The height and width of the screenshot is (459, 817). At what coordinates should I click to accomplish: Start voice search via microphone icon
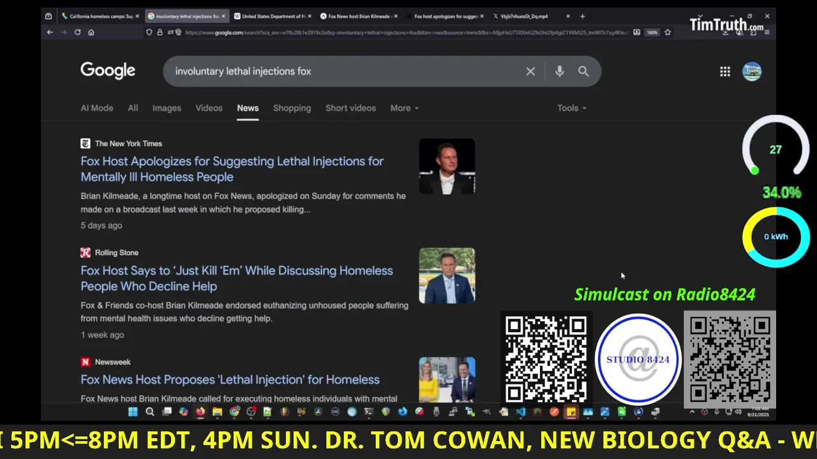pos(559,71)
